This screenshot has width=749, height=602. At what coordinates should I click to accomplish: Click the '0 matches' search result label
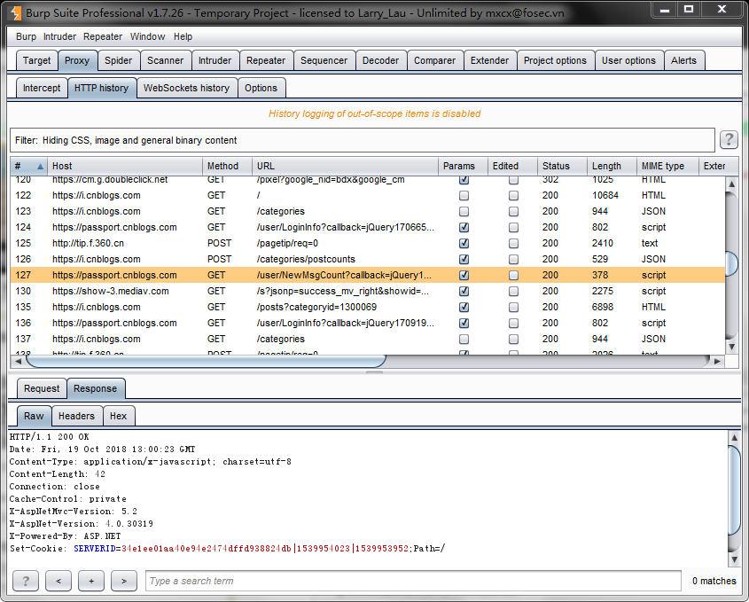point(714,581)
